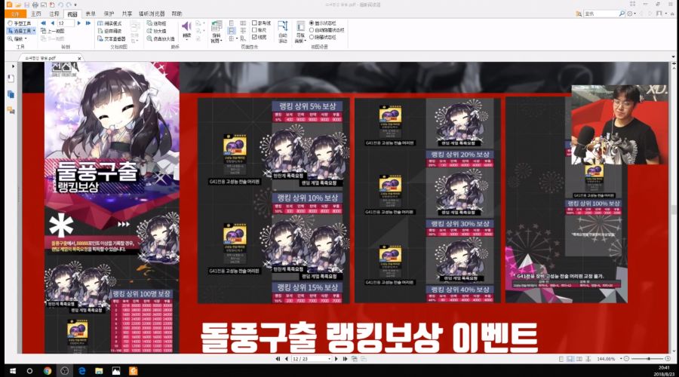Image resolution: width=679 pixels, height=377 pixels.
Task: Uncheck the line weights (线宽) checkbox
Action: point(260,37)
